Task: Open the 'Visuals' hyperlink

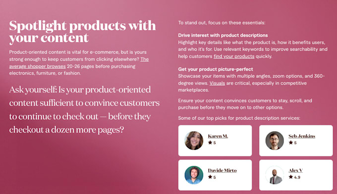Action: (x=217, y=83)
